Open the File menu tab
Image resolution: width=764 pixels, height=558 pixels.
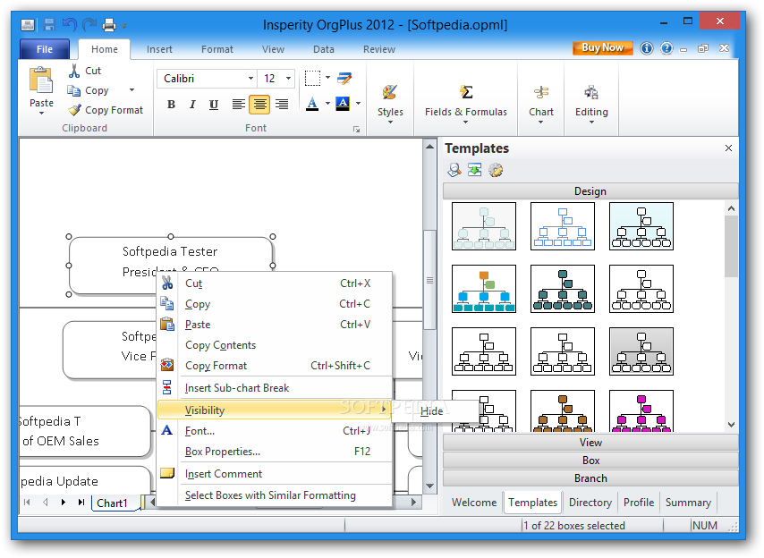coord(45,49)
